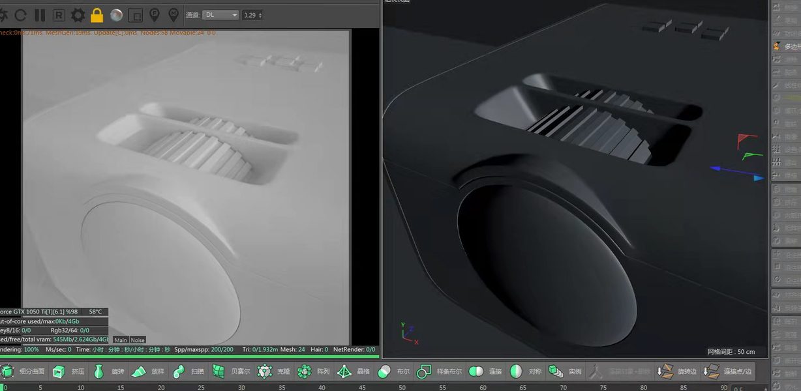
Task: Enable render region square icon
Action: (x=136, y=15)
